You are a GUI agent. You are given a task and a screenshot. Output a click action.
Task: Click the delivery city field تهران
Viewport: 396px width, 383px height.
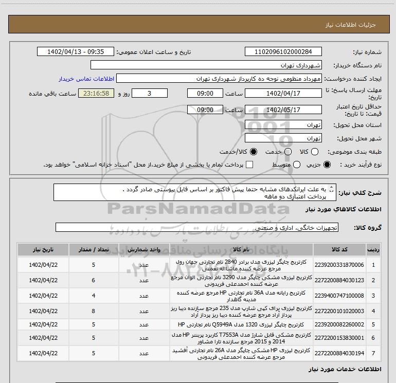283,138
